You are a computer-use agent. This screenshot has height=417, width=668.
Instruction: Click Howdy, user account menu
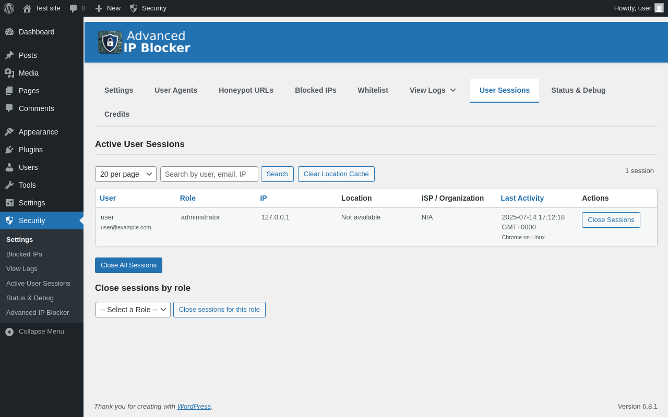[639, 8]
